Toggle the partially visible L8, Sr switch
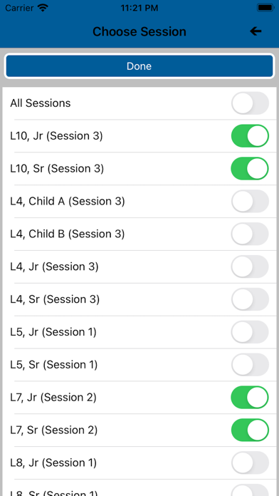The image size is (279, 496). point(250,490)
